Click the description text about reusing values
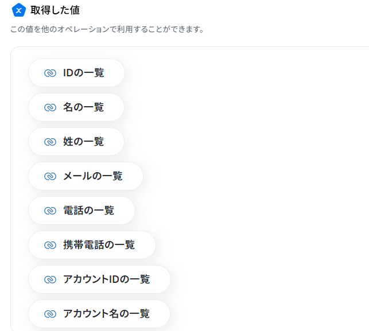The width and height of the screenshot is (369, 331). click(107, 29)
